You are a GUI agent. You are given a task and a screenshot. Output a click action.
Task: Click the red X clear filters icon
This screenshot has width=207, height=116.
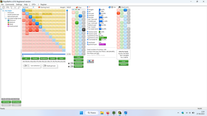coord(89,7)
